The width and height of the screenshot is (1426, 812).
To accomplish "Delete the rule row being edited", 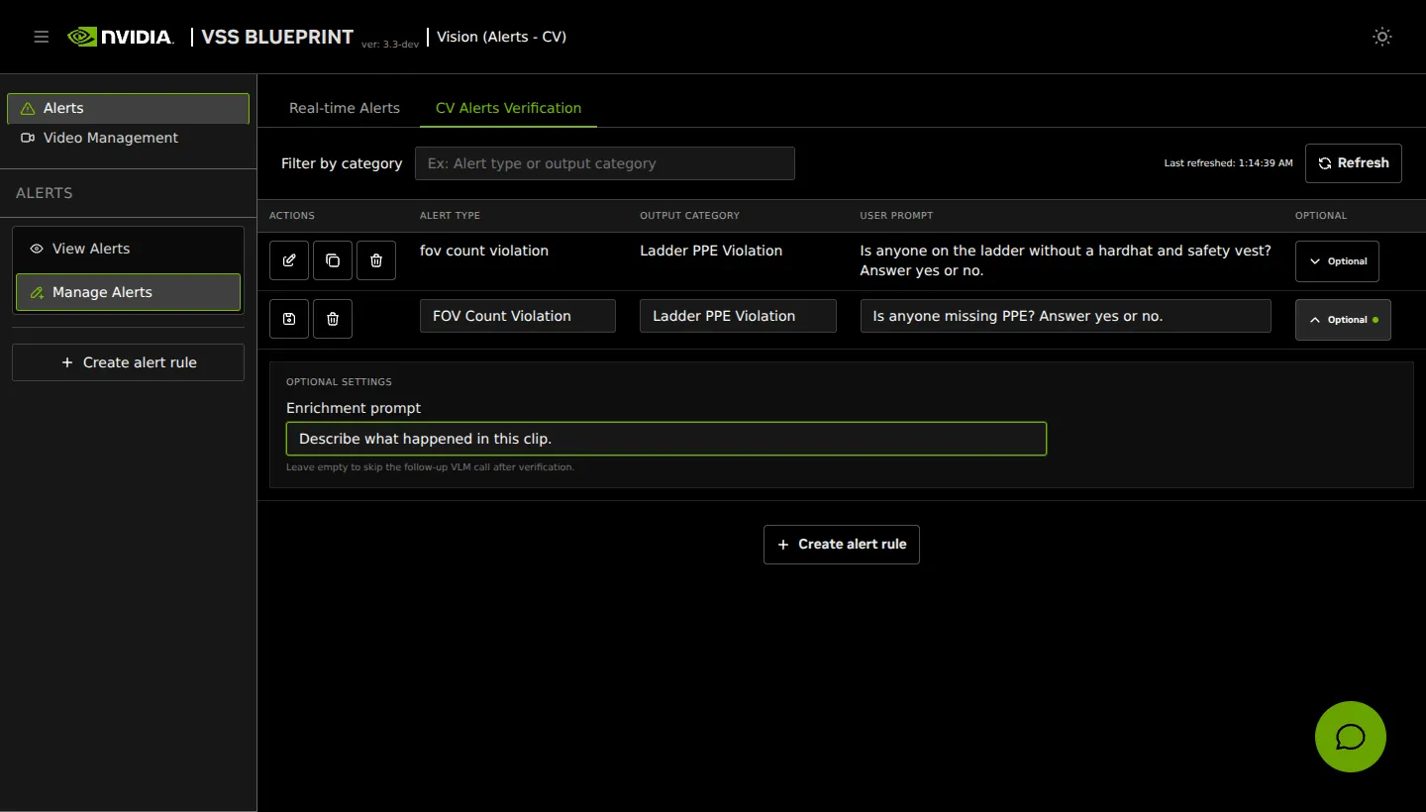I will tap(333, 319).
